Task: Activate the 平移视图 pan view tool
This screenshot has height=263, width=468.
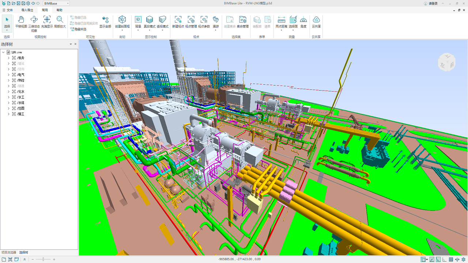Action: coord(21,22)
